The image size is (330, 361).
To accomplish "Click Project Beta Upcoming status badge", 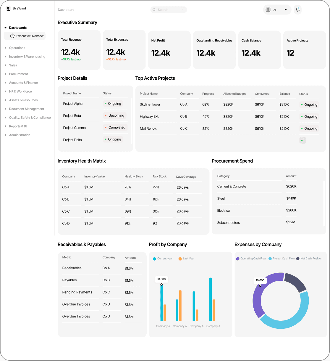I will click(x=114, y=115).
